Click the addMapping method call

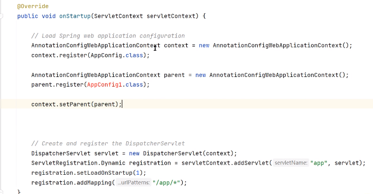tap(94, 182)
